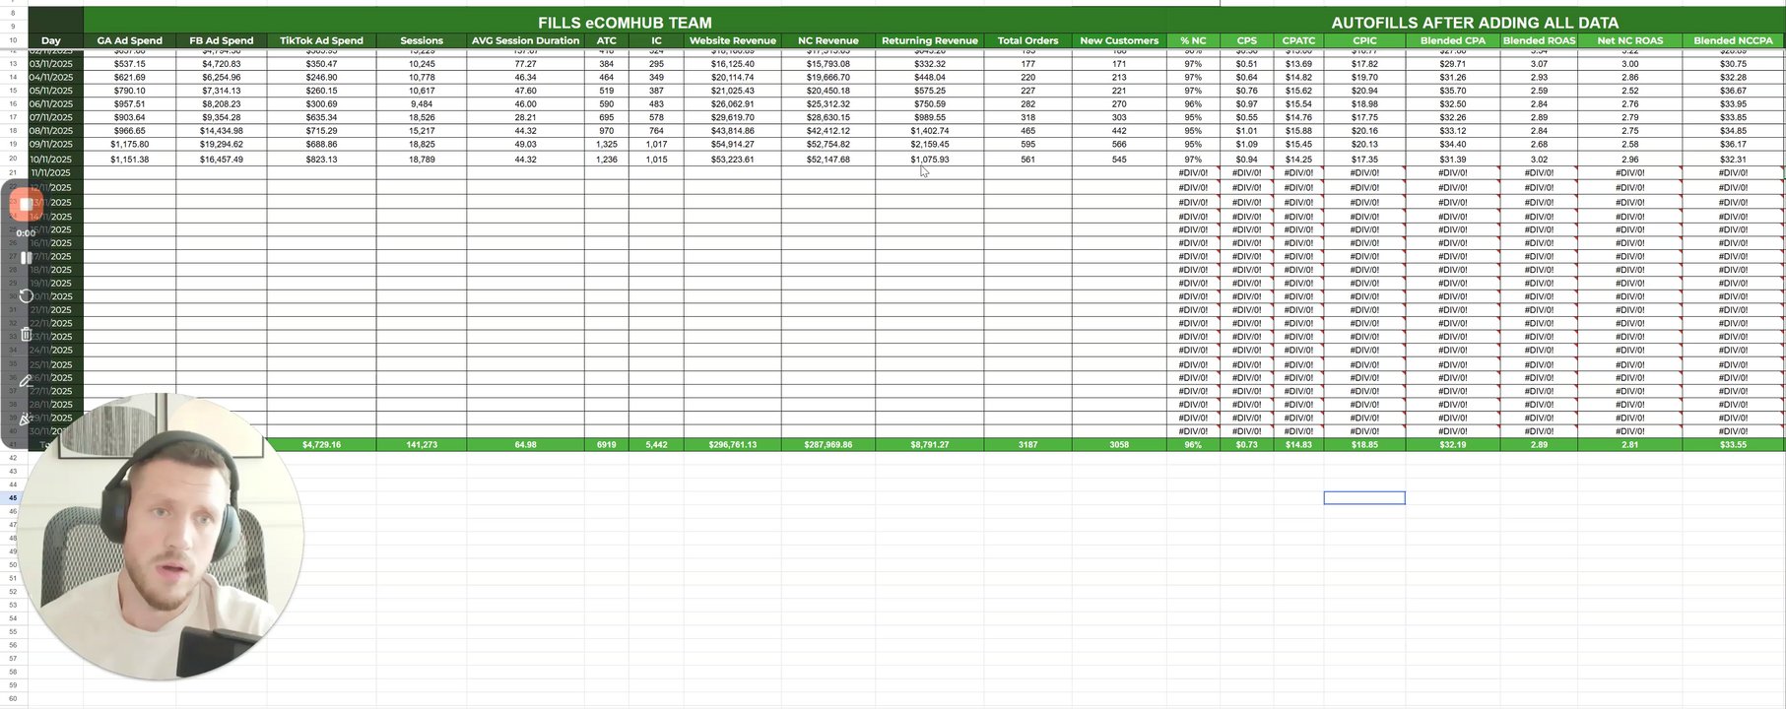Select the 'ATC' column header
The image size is (1786, 709).
click(606, 40)
